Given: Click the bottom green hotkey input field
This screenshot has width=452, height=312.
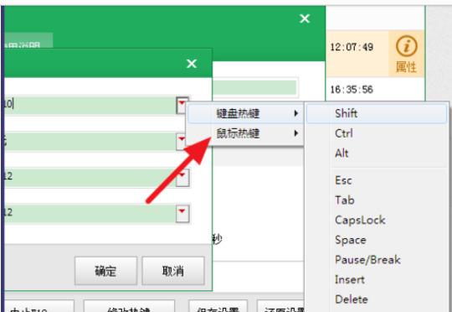Looking at the screenshot, I should tap(90, 214).
